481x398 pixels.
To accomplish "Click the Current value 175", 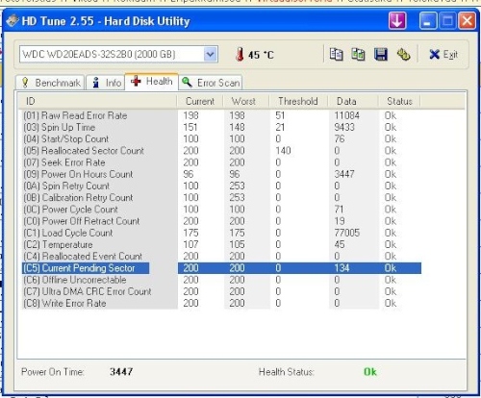I will [x=190, y=233].
